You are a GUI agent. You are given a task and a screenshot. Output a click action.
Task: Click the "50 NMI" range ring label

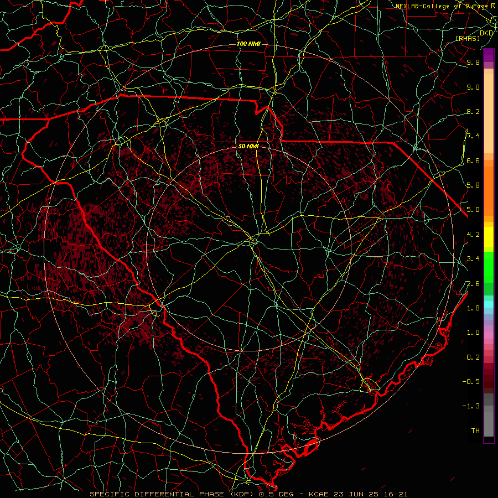click(x=248, y=147)
